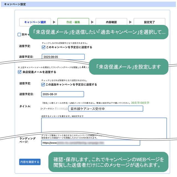Click the 内容を確認する button
The height and width of the screenshot is (177, 177).
30,162
